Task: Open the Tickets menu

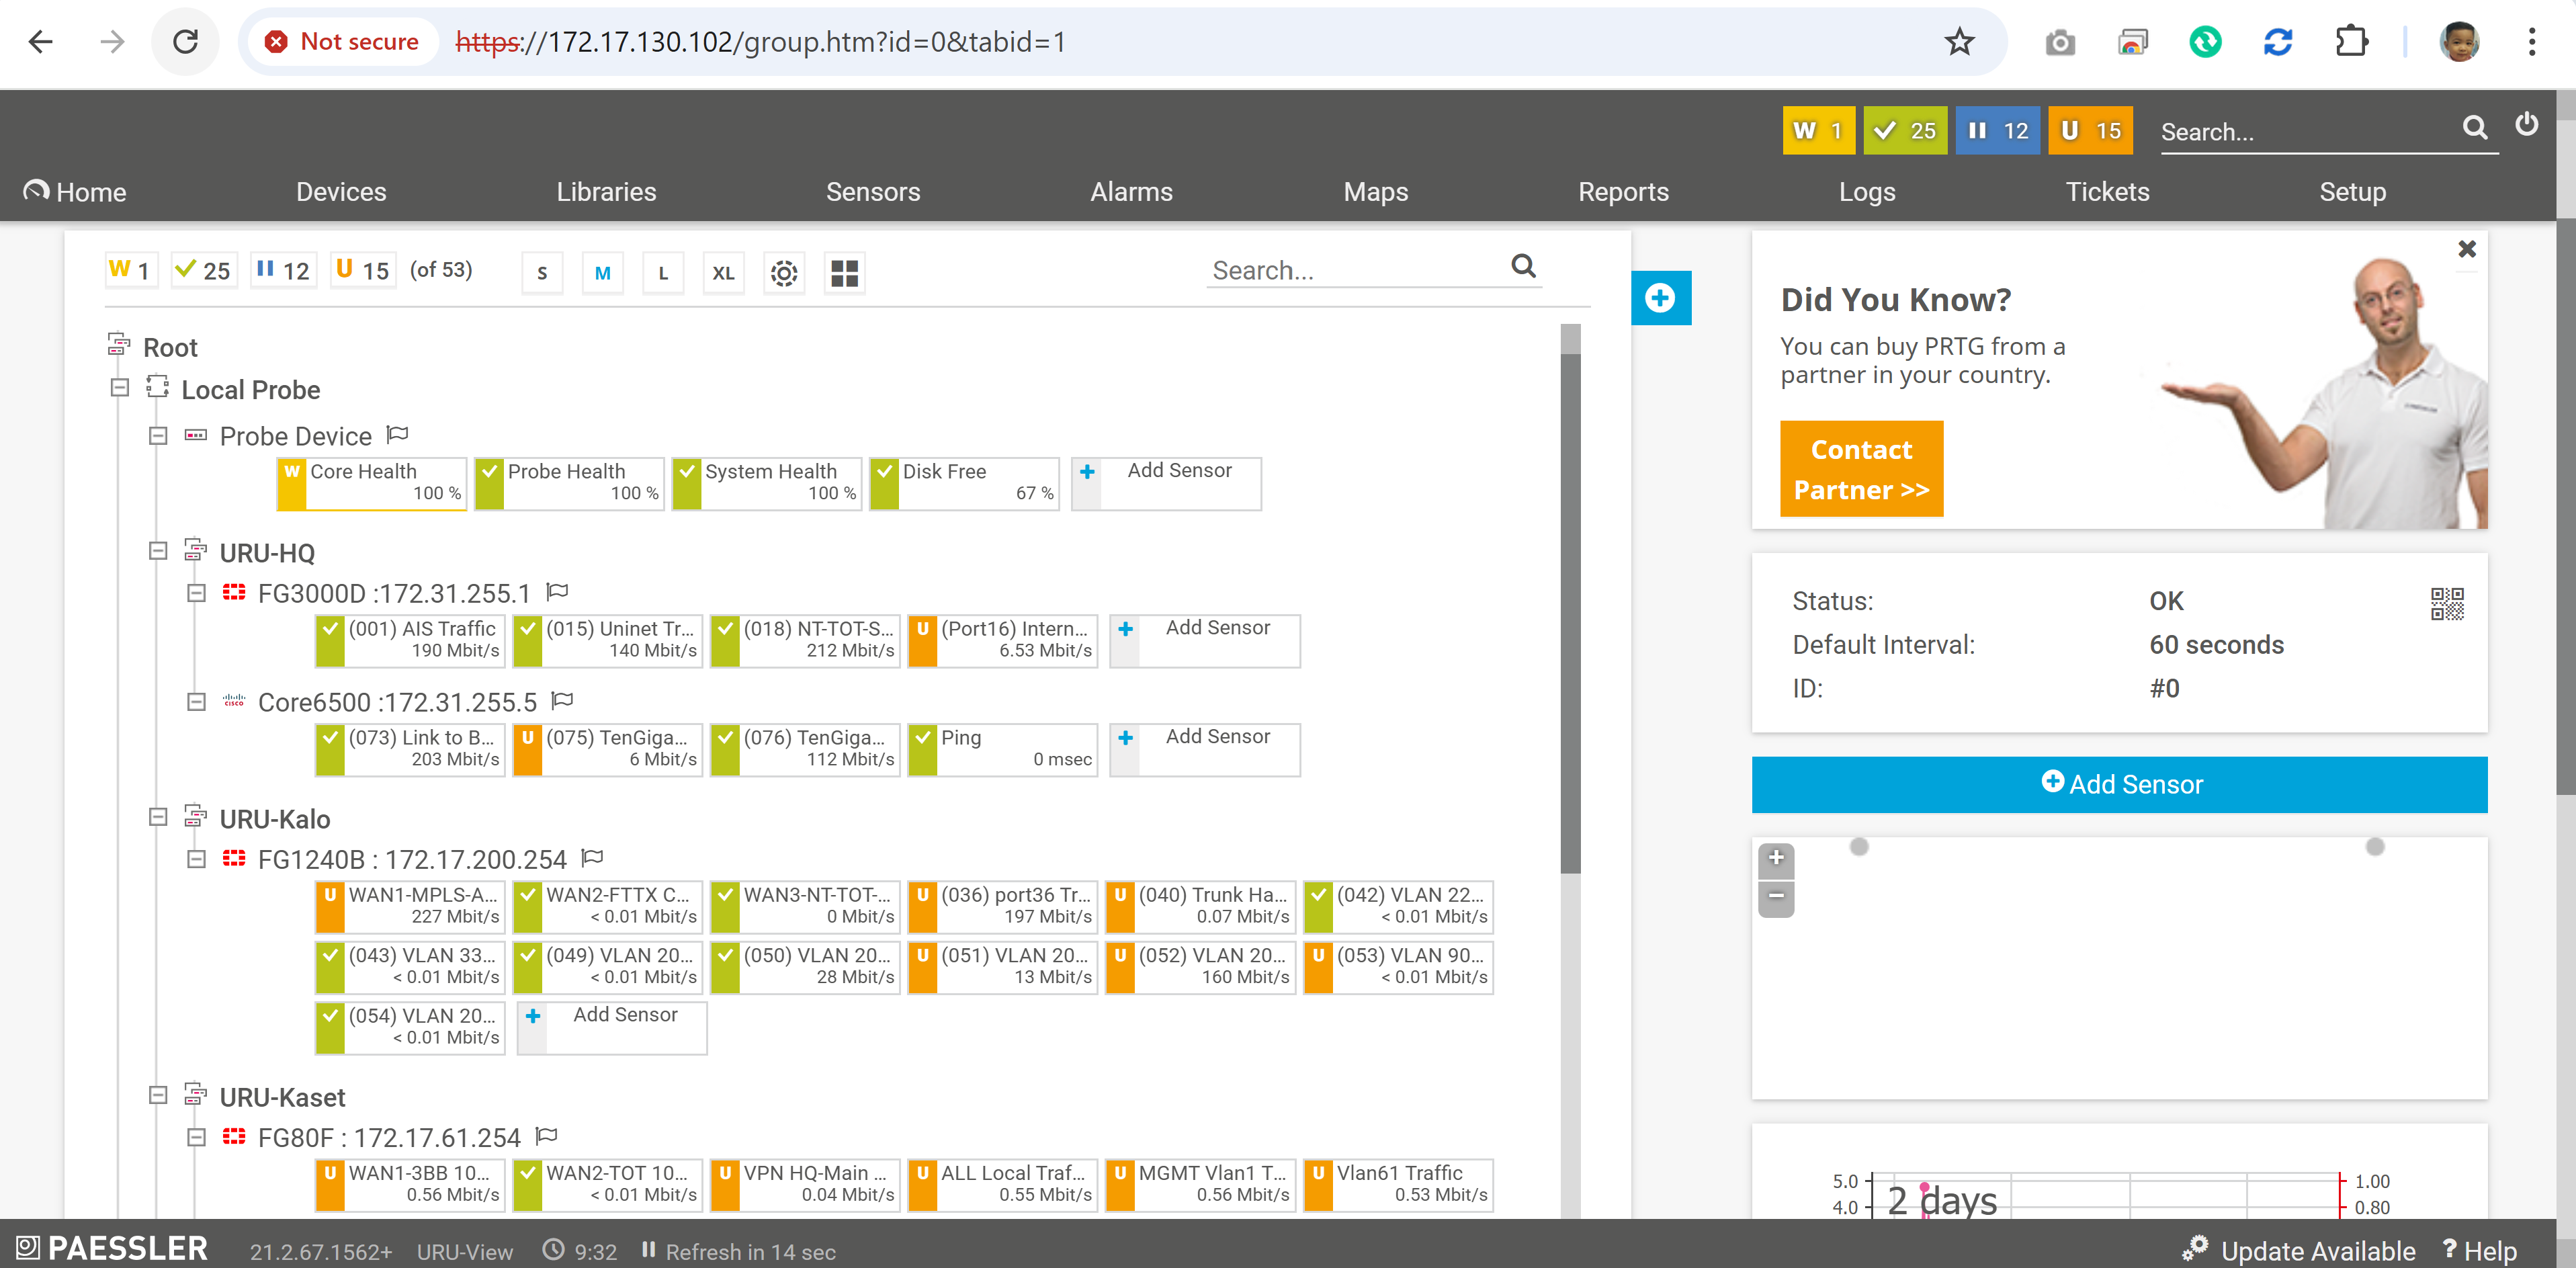Action: (x=2107, y=191)
